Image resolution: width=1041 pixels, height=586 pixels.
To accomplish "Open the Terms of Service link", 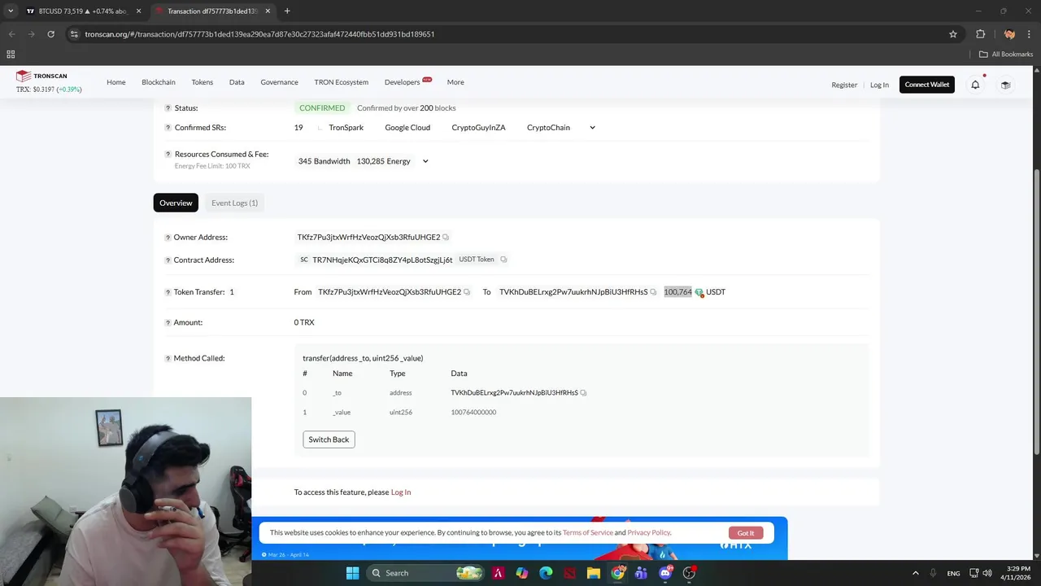I will click(x=588, y=533).
